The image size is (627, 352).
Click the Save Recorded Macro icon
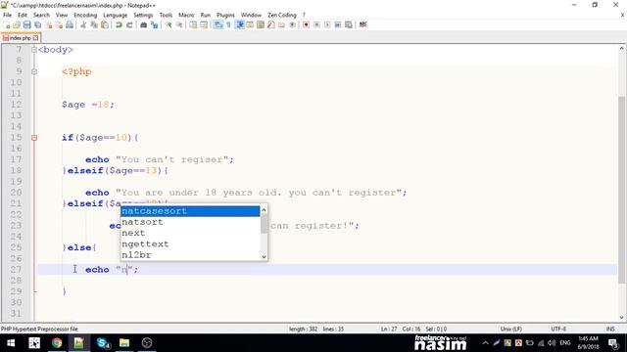click(349, 24)
